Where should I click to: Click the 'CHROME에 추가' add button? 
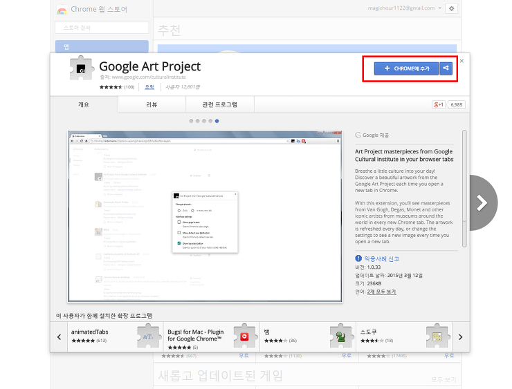[x=406, y=68]
